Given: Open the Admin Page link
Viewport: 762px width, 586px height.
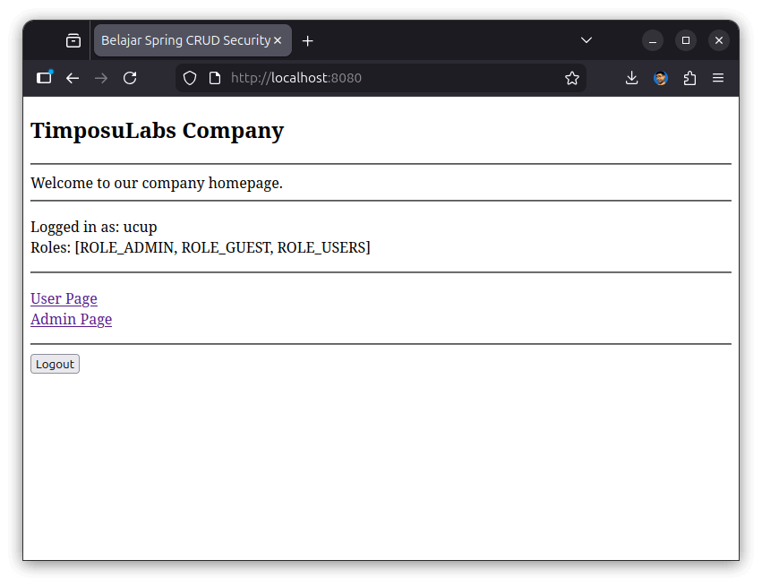Looking at the screenshot, I should click(71, 319).
